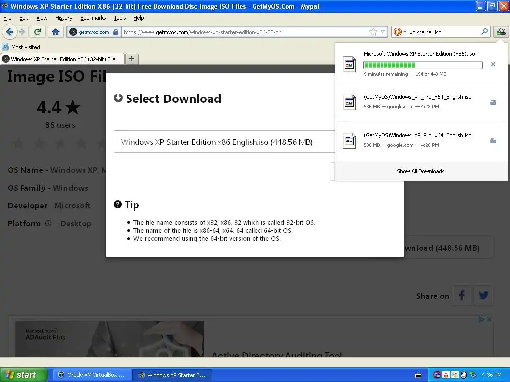Click the ADAudit Plus ad image
The height and width of the screenshot is (382, 510).
point(110,339)
